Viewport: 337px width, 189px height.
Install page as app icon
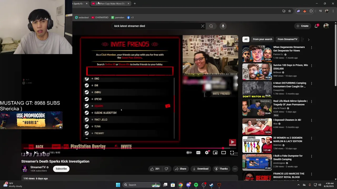click(284, 11)
